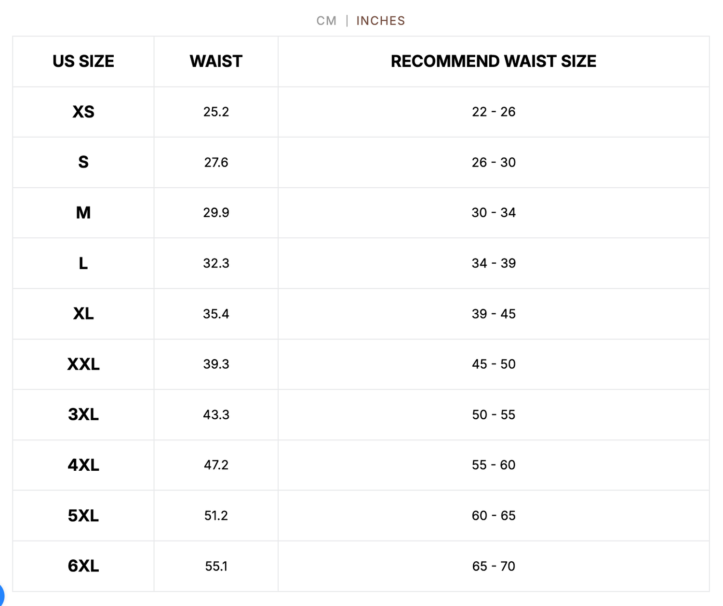Viewport: 723px width, 606px height.
Task: Click the 30 - 34 recommended waist range
Action: pos(494,213)
